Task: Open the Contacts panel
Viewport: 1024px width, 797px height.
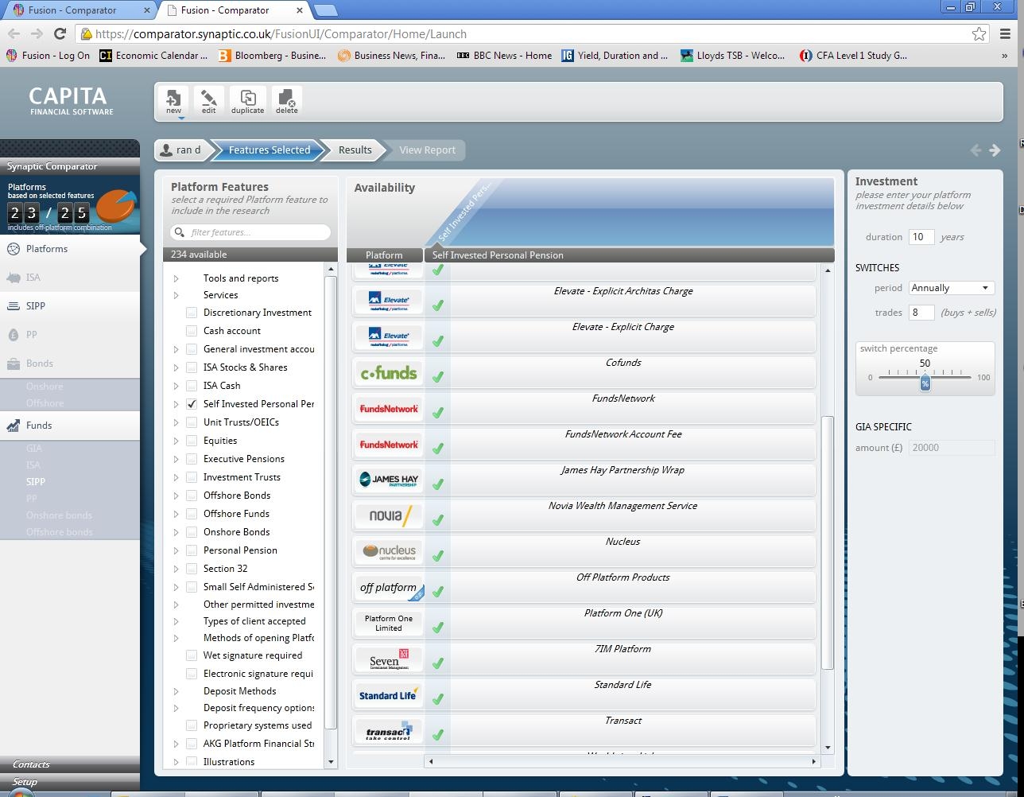Action: pos(32,764)
